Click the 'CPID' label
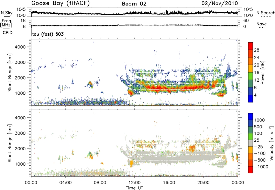The width and height of the screenshot is (275, 190). click(8, 33)
